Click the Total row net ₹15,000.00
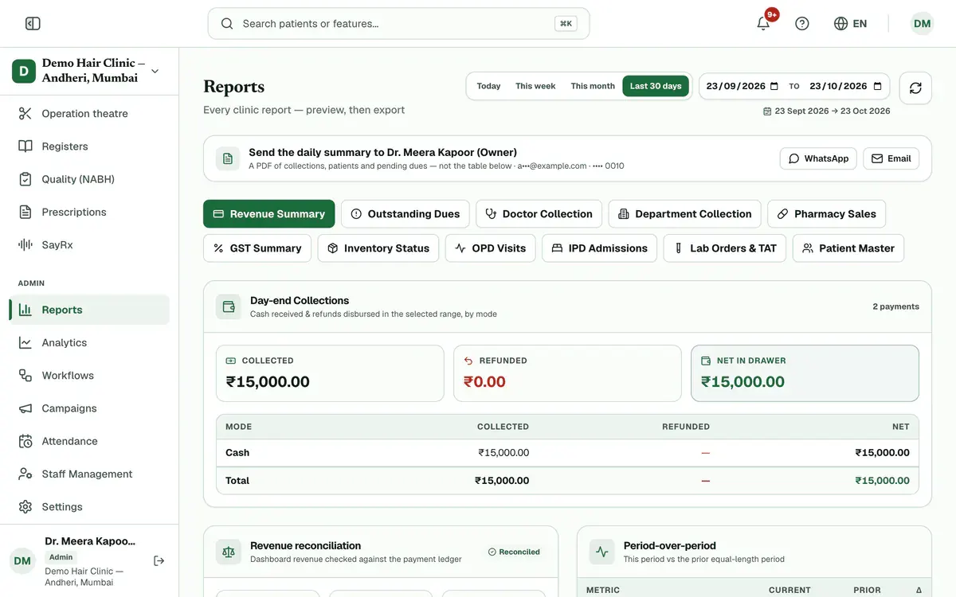 [x=882, y=481]
